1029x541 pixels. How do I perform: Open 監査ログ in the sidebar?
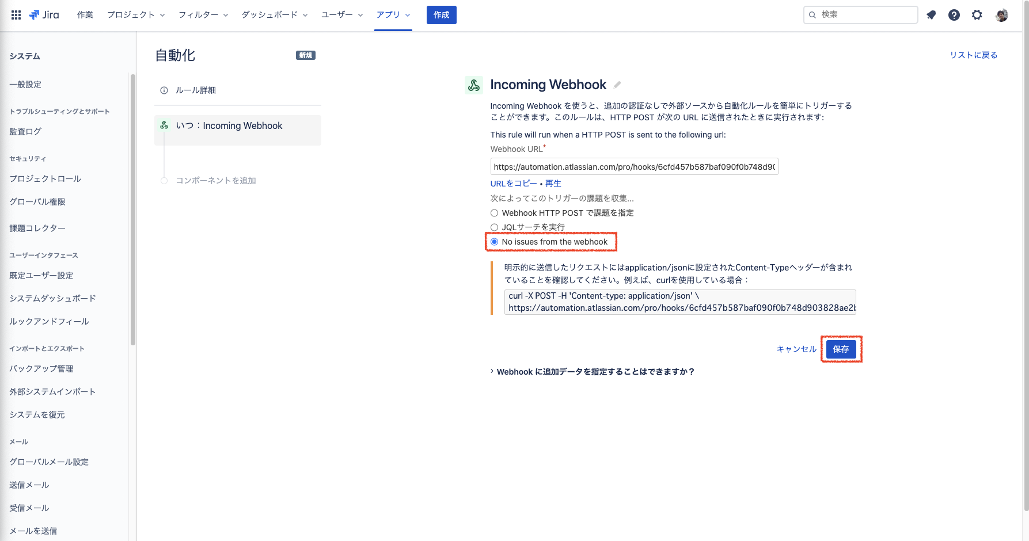25,132
